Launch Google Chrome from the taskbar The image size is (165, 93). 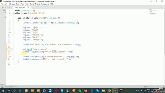[109, 91]
